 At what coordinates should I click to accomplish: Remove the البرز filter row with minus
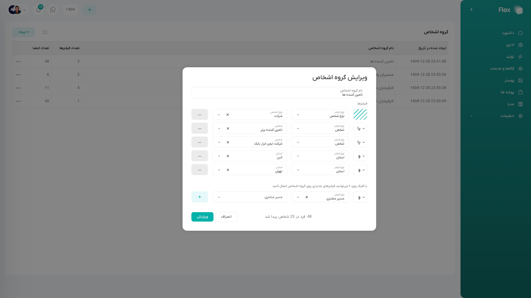199,156
